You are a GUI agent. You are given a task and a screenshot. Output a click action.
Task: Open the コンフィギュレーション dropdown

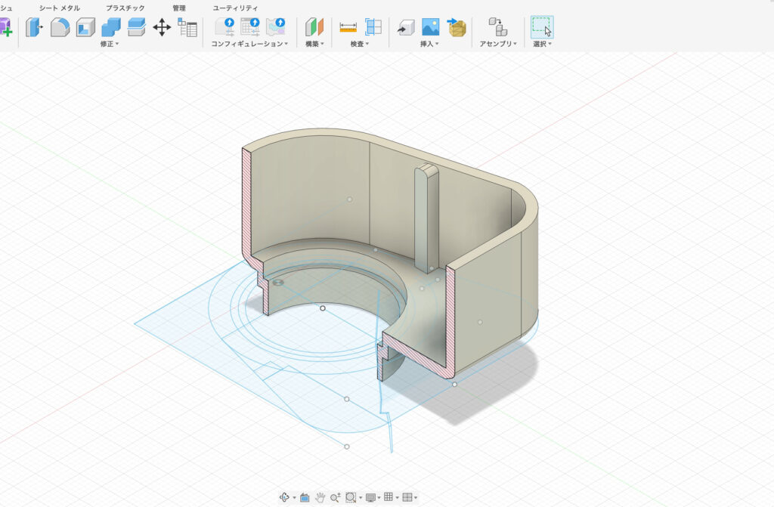point(249,45)
